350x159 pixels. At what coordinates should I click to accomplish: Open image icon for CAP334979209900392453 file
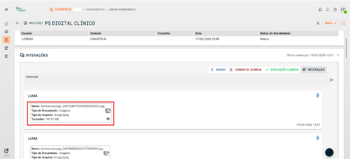click(108, 111)
